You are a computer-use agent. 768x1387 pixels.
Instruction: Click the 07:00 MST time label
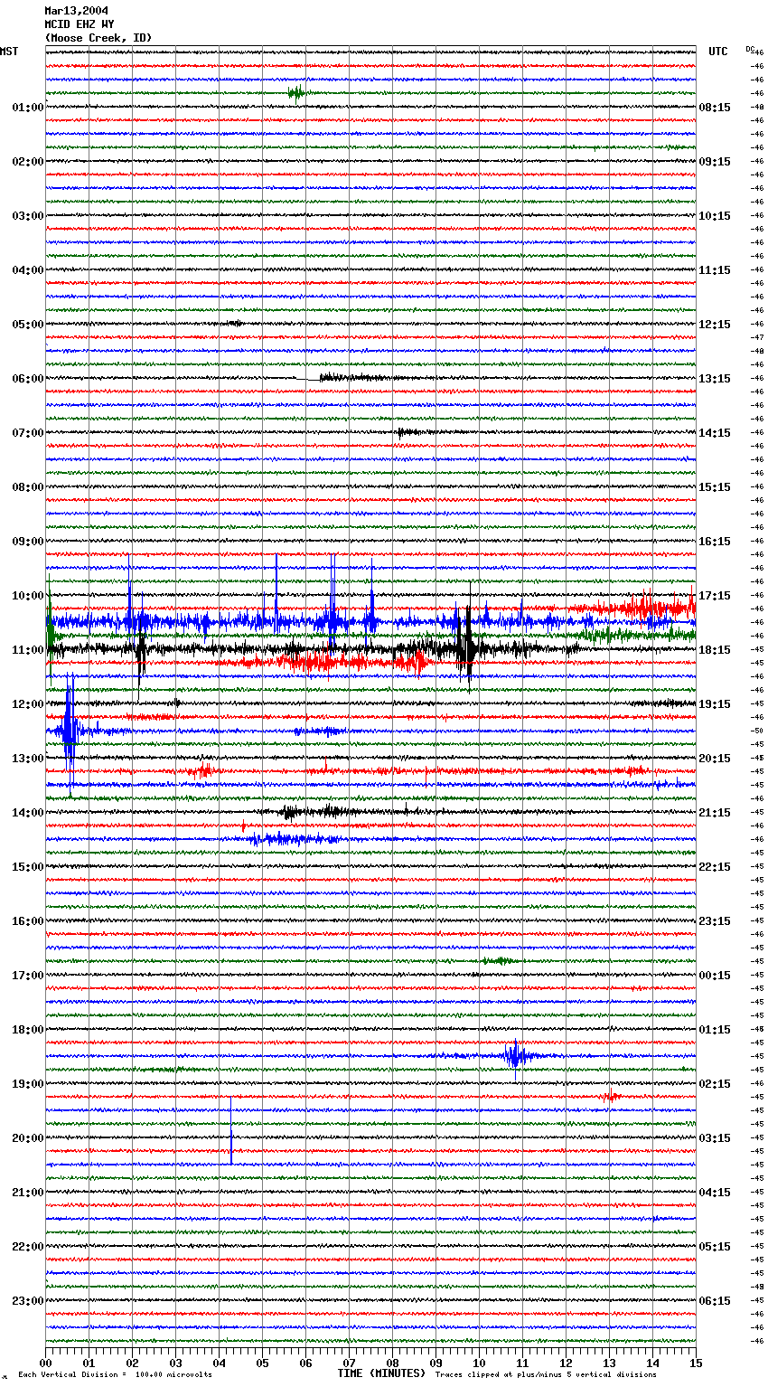click(28, 433)
